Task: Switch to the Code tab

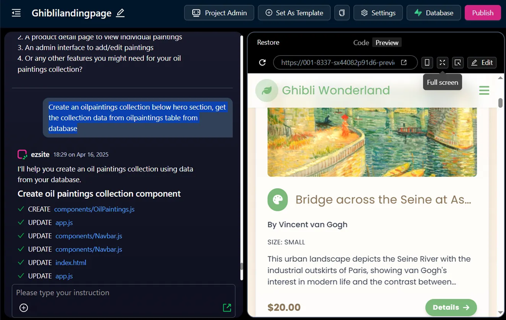Action: point(361,43)
